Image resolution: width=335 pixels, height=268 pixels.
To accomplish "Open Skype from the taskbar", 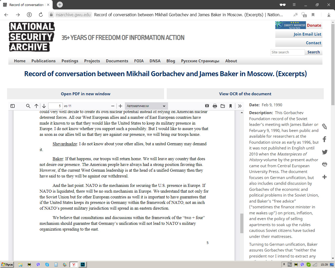I will [47, 265].
